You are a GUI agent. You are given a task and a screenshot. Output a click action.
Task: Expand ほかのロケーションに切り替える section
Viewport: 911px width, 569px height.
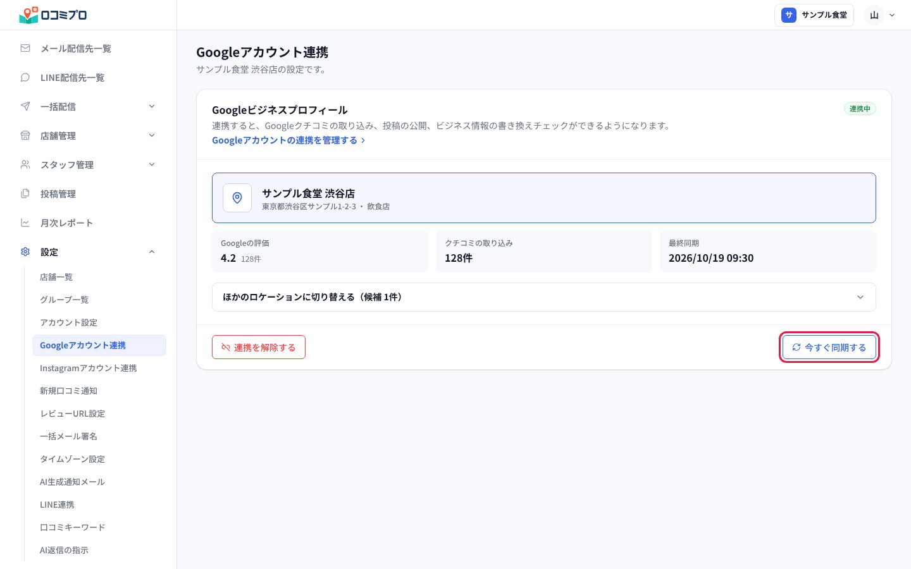(x=544, y=297)
